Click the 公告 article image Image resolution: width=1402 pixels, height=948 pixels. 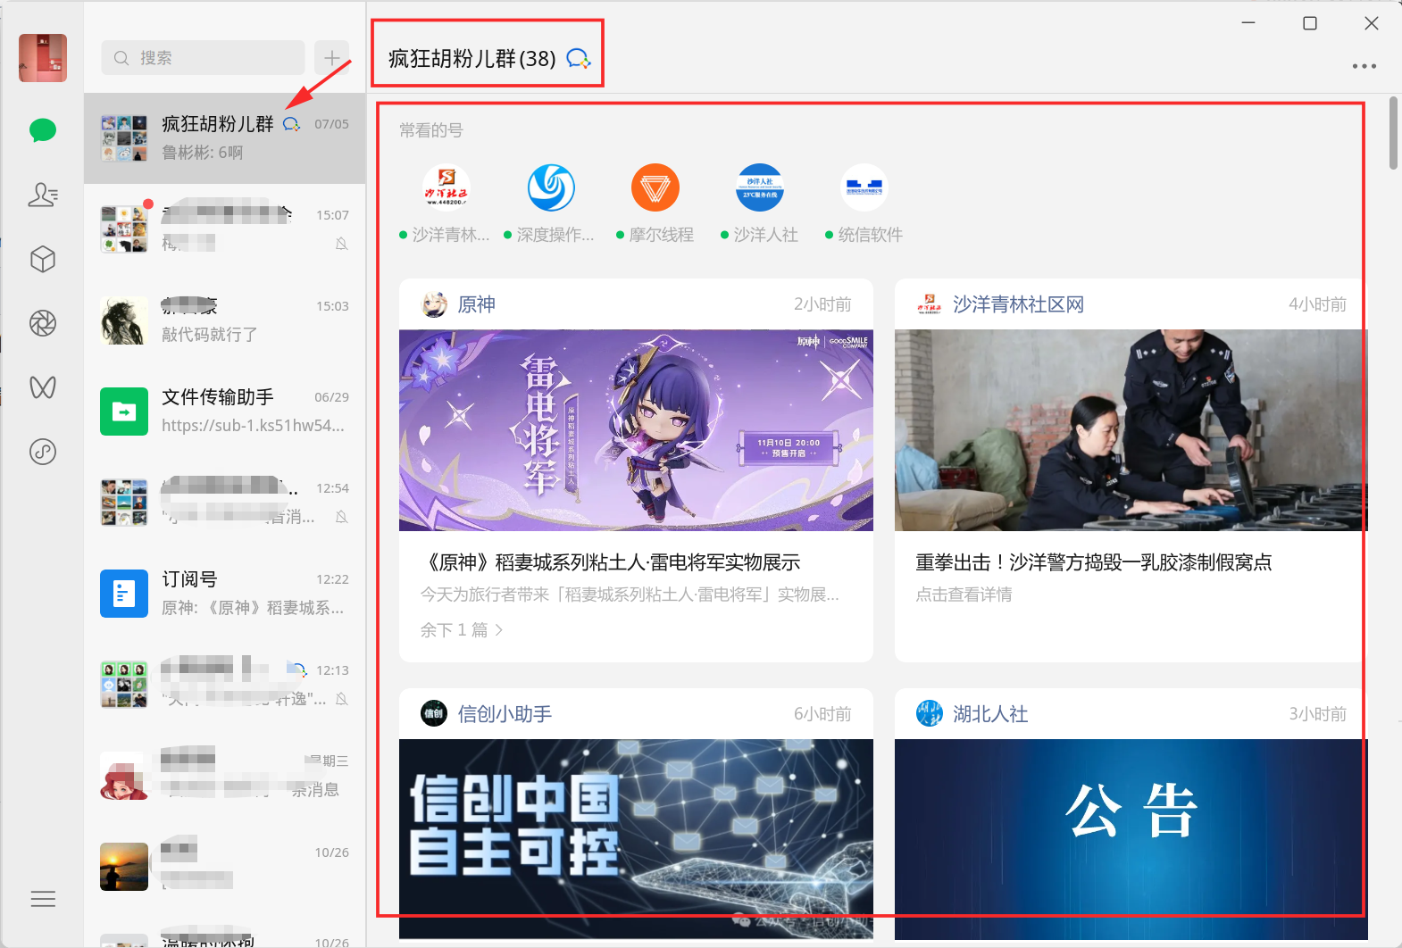[x=1131, y=838]
